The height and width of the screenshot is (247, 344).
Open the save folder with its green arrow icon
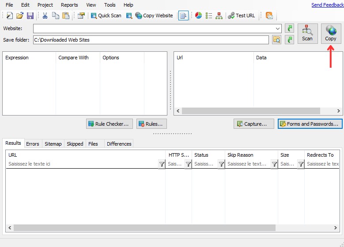coord(289,40)
